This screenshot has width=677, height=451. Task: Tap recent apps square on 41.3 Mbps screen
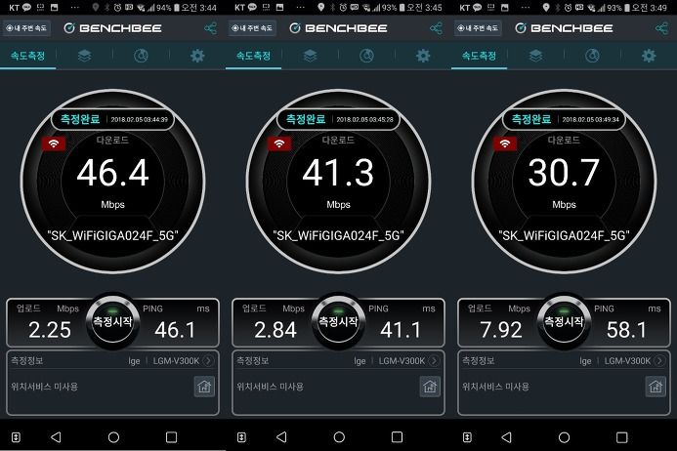tap(398, 437)
